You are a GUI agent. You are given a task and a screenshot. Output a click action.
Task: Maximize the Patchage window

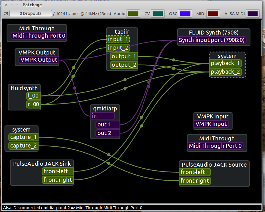pyautogui.click(x=17, y=5)
